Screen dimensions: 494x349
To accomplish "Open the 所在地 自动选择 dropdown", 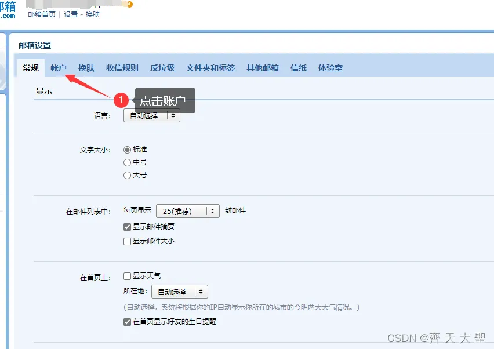I will coord(180,292).
